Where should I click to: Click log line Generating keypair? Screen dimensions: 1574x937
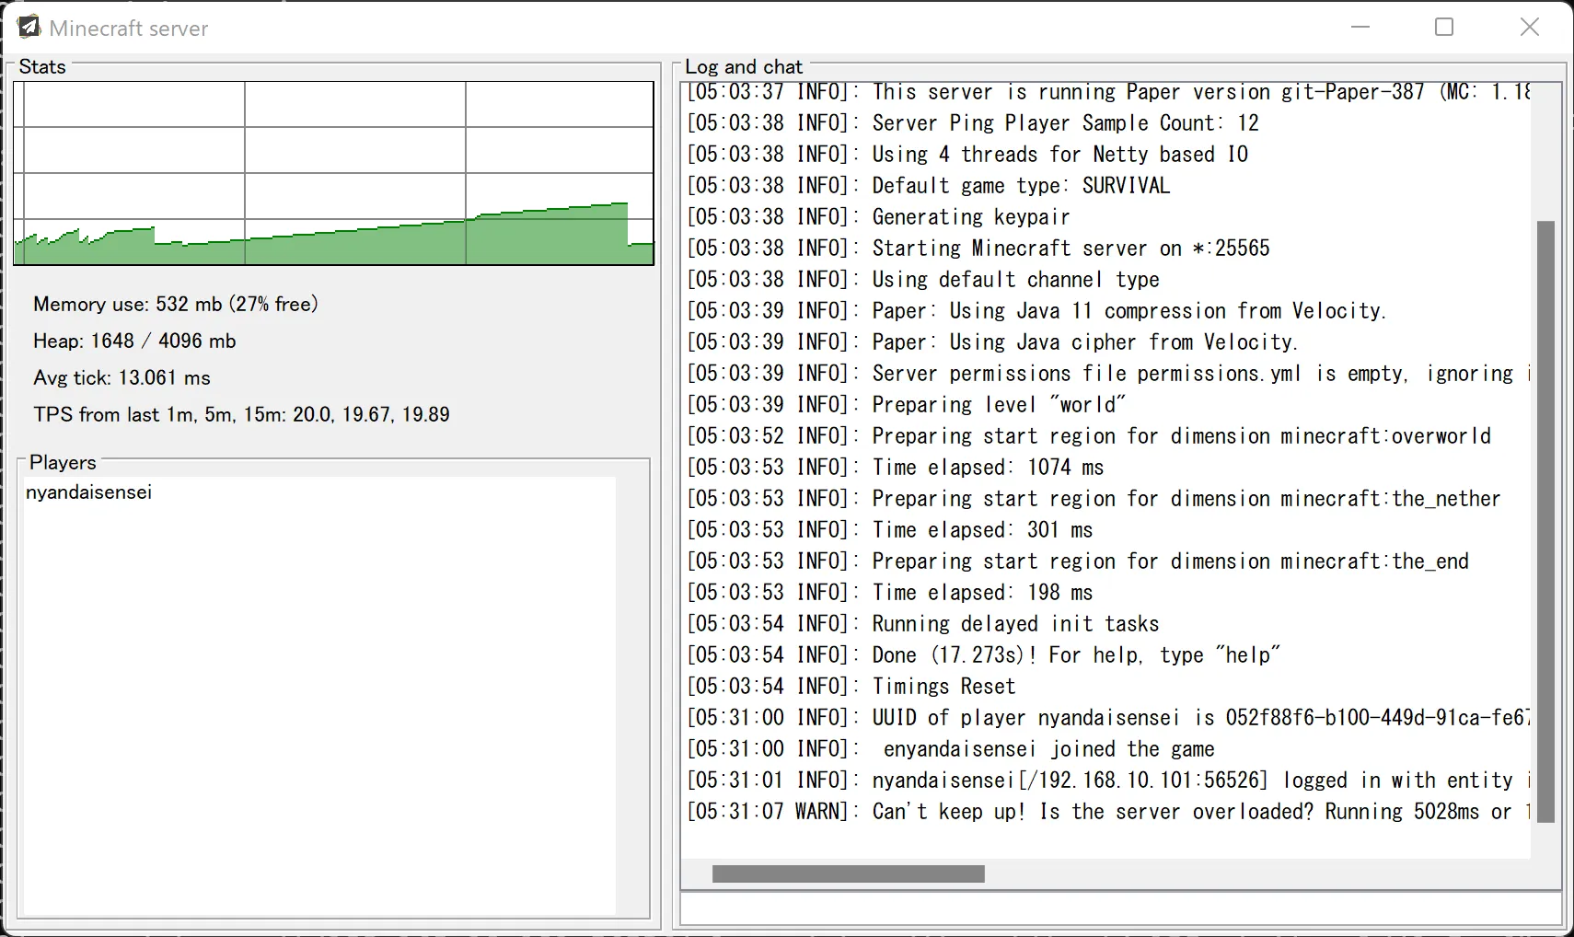coord(878,217)
